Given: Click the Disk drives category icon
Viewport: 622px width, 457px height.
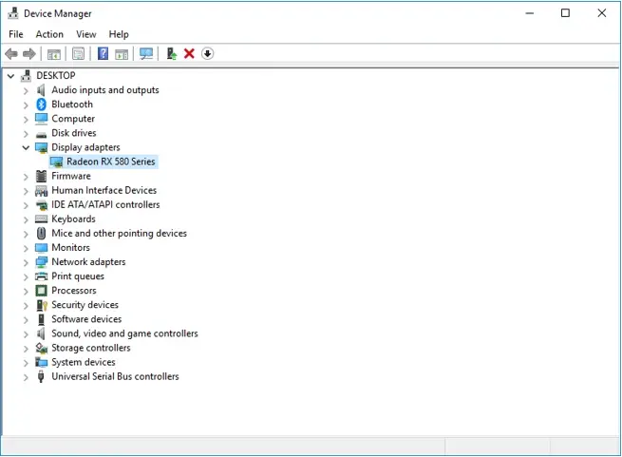Looking at the screenshot, I should click(41, 135).
